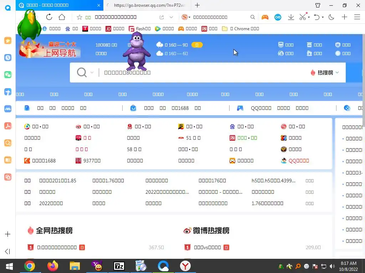This screenshot has width=365, height=273.
Task: Expand the address bar history chevron
Action: coord(171,17)
